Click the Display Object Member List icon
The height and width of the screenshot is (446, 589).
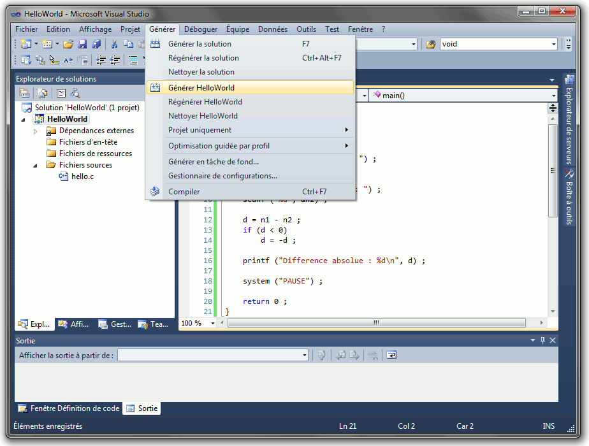26,60
